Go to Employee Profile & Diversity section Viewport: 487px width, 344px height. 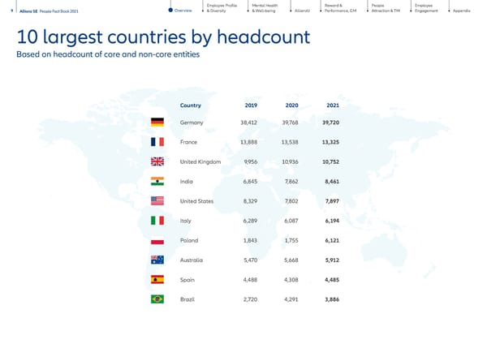[x=222, y=8]
